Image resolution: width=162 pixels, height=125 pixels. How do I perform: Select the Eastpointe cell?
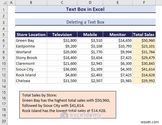31,46
